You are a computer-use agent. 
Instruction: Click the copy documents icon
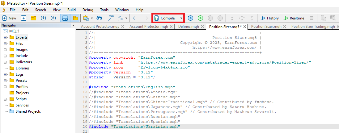tap(323, 18)
